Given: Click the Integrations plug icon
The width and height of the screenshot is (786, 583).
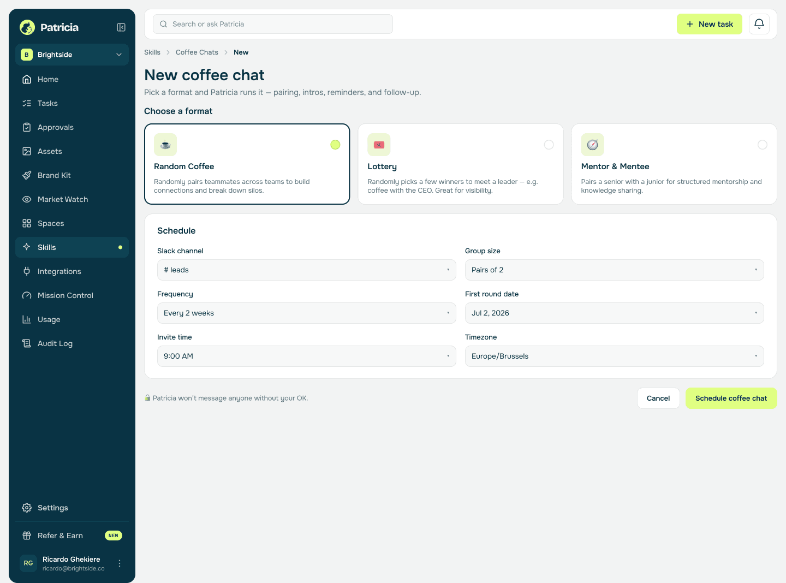Looking at the screenshot, I should tap(27, 271).
